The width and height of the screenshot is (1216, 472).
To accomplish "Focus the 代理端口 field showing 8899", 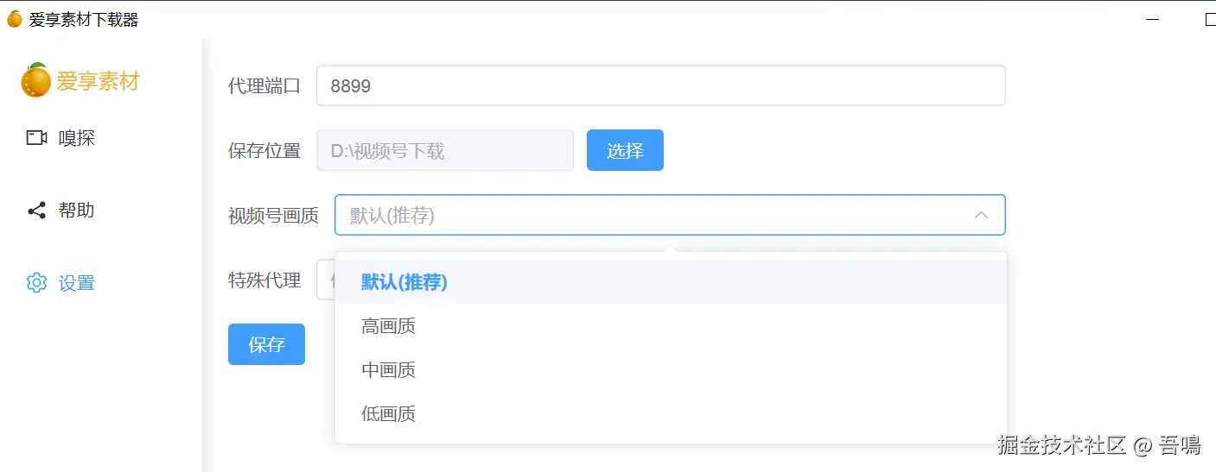I will point(660,86).
